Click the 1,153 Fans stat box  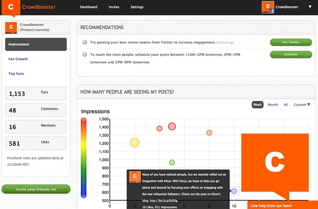tap(36, 93)
